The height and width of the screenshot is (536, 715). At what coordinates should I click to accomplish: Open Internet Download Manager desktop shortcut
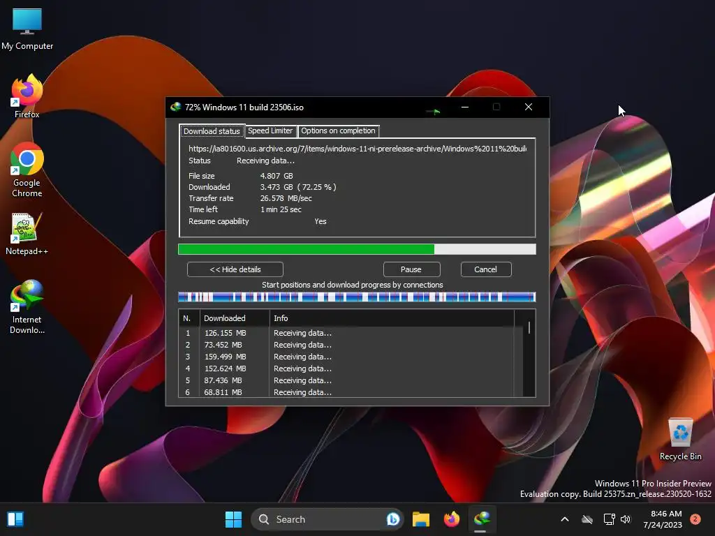(27, 307)
